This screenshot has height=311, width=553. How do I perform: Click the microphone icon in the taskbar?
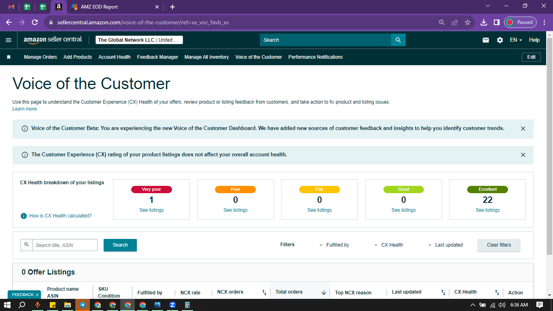pyautogui.click(x=38, y=305)
